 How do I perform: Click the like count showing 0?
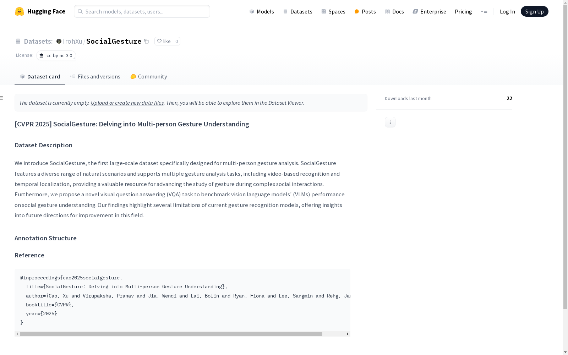coord(176,41)
